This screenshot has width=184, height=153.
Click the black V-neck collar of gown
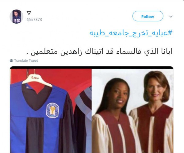tap(36, 97)
